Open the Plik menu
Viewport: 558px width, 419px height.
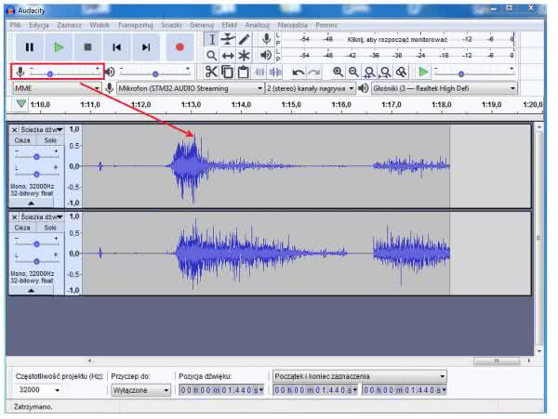16,24
